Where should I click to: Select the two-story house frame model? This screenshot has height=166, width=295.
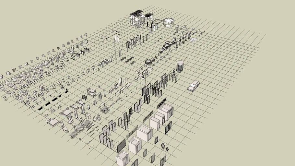tap(138, 19)
